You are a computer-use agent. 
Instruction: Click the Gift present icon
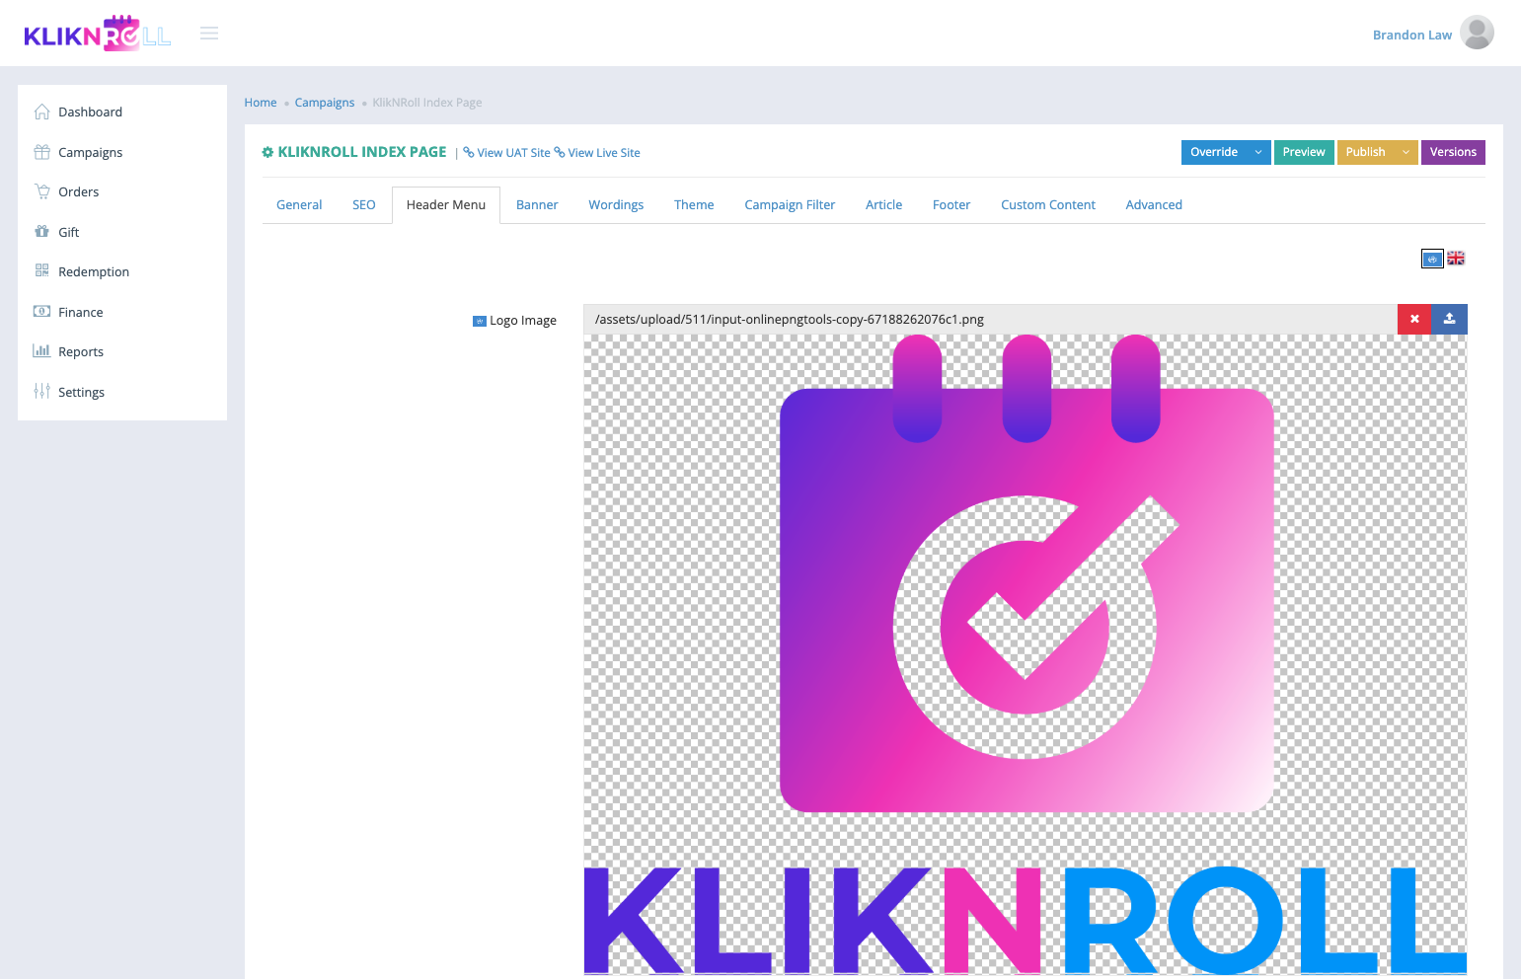pyautogui.click(x=41, y=232)
